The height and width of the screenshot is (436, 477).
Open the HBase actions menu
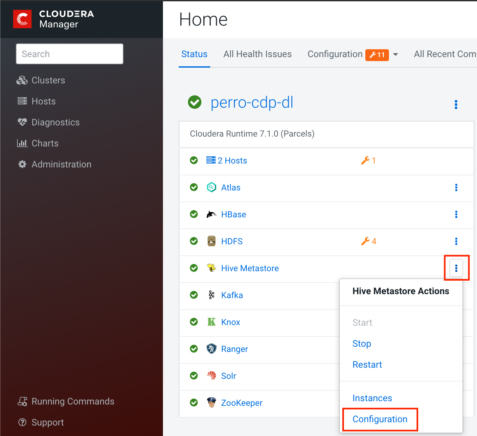click(456, 214)
